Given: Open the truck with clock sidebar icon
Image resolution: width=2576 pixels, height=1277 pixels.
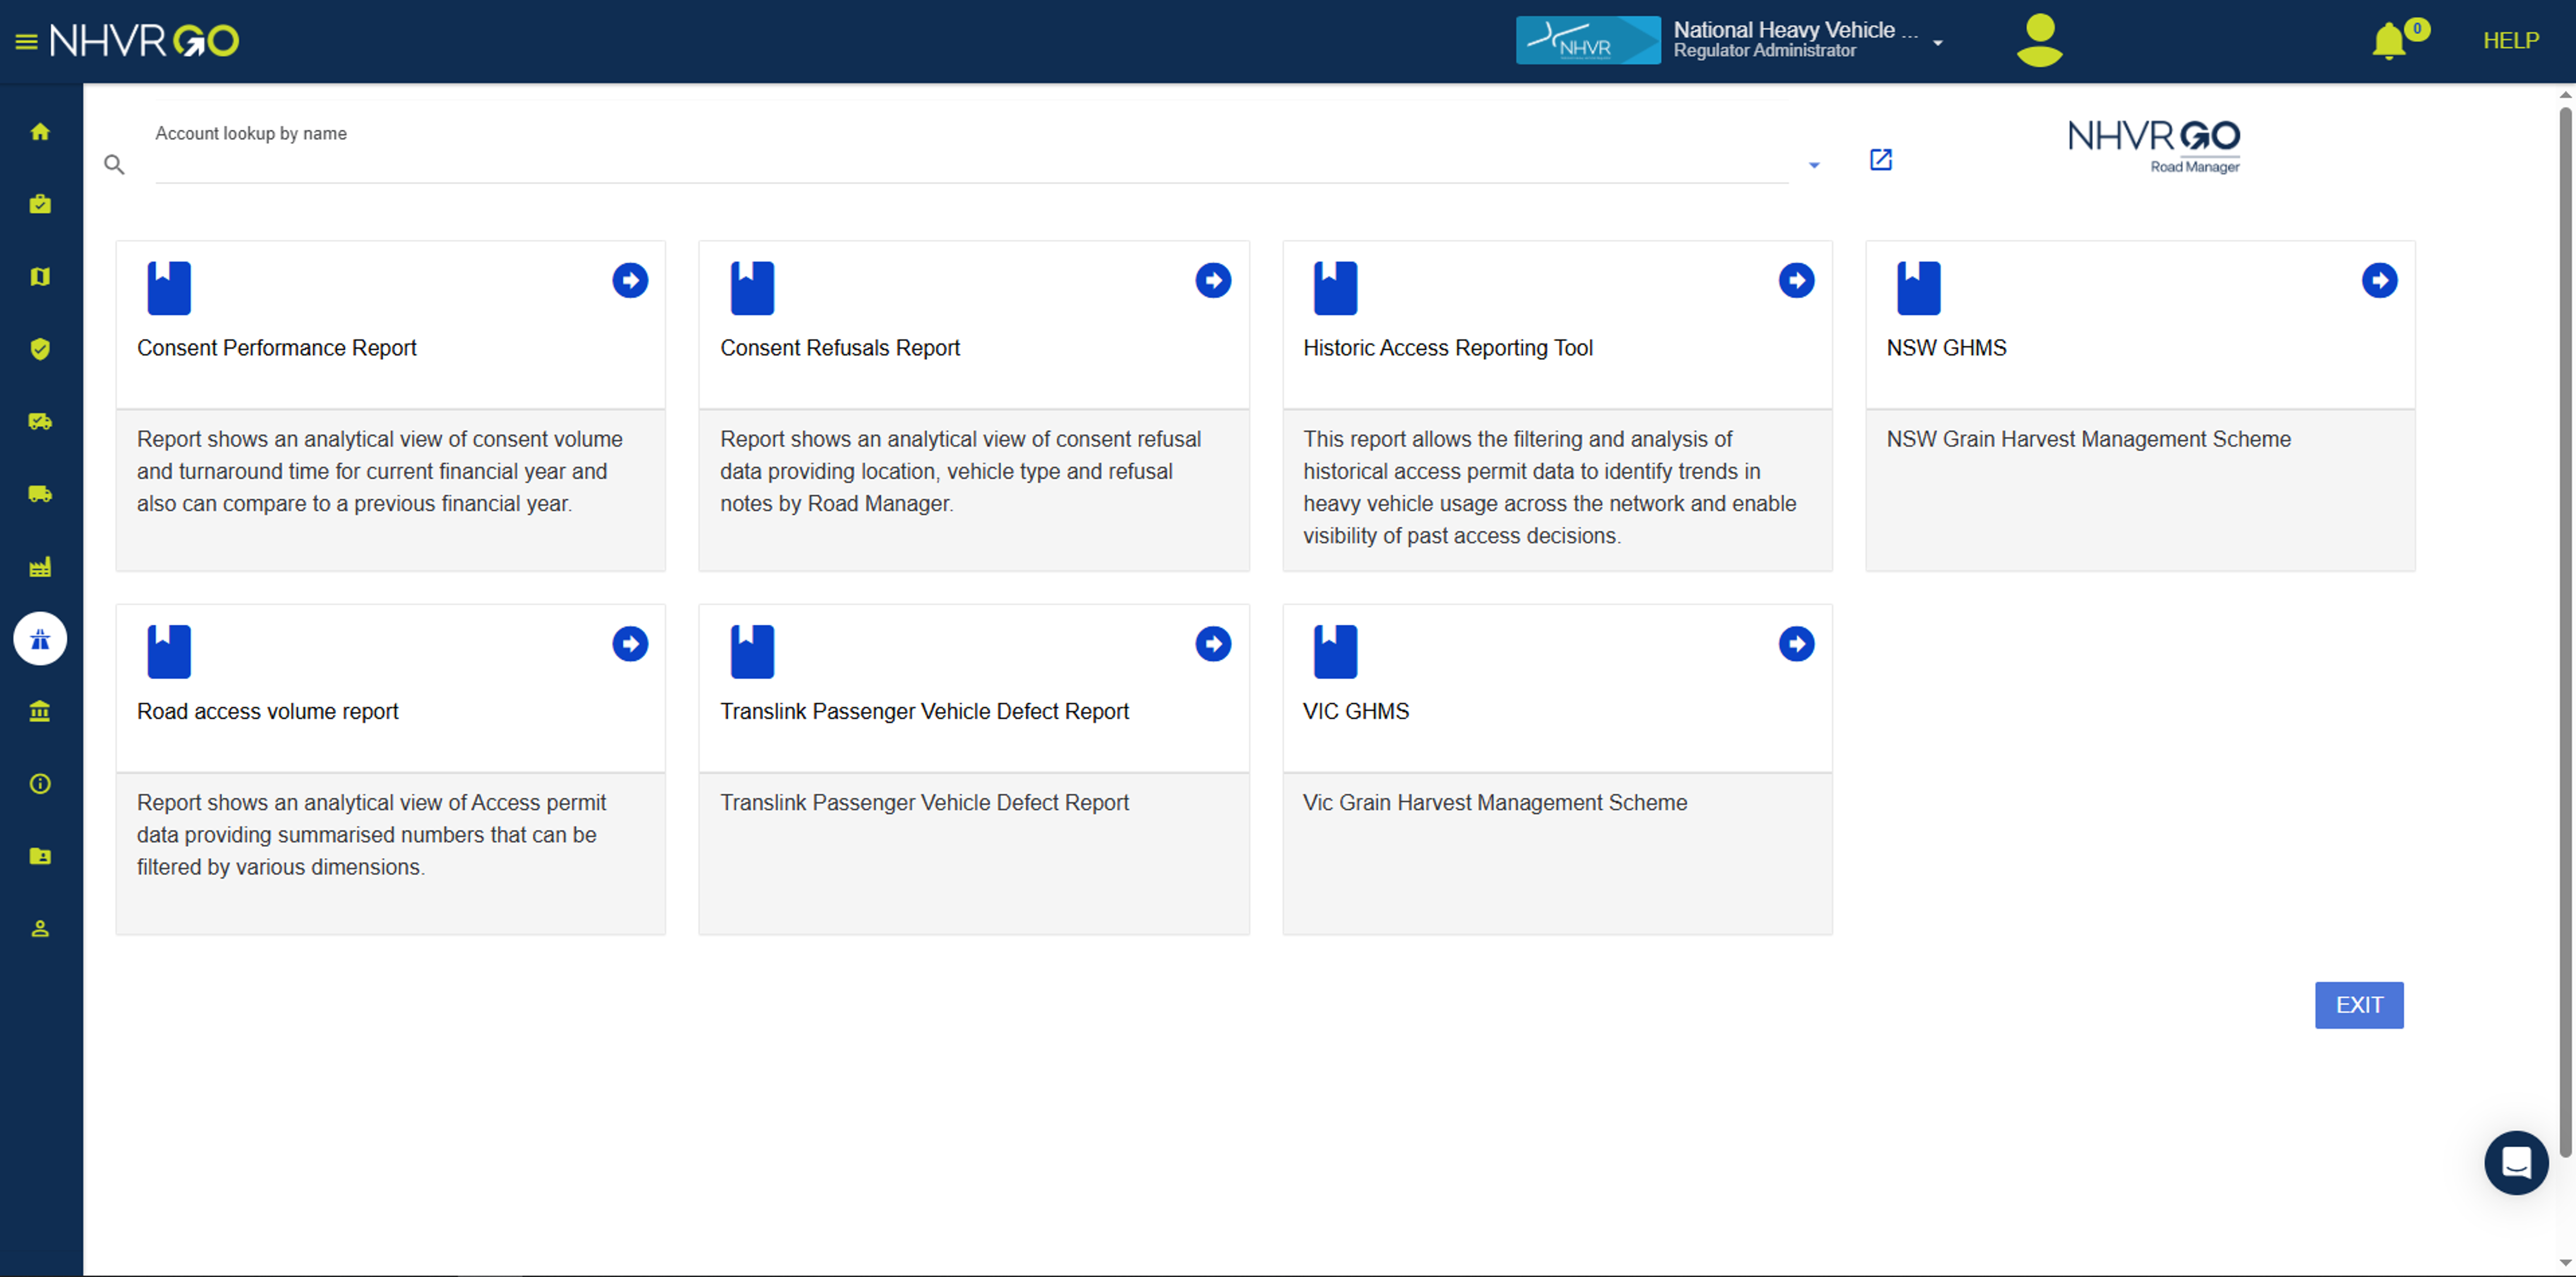Looking at the screenshot, I should 40,422.
